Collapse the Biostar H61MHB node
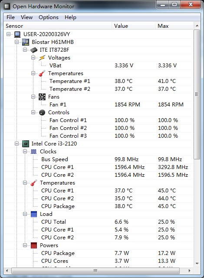This screenshot has height=278, width=204. pos(16,42)
